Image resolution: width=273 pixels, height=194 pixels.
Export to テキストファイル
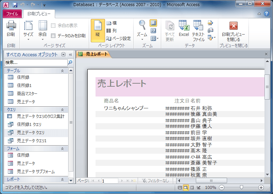click(198, 31)
